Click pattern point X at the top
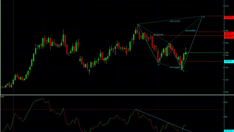 tap(139, 25)
